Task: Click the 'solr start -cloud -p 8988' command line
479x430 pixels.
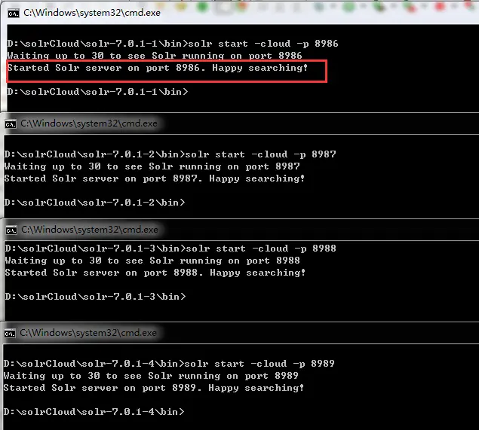Action: (170, 249)
